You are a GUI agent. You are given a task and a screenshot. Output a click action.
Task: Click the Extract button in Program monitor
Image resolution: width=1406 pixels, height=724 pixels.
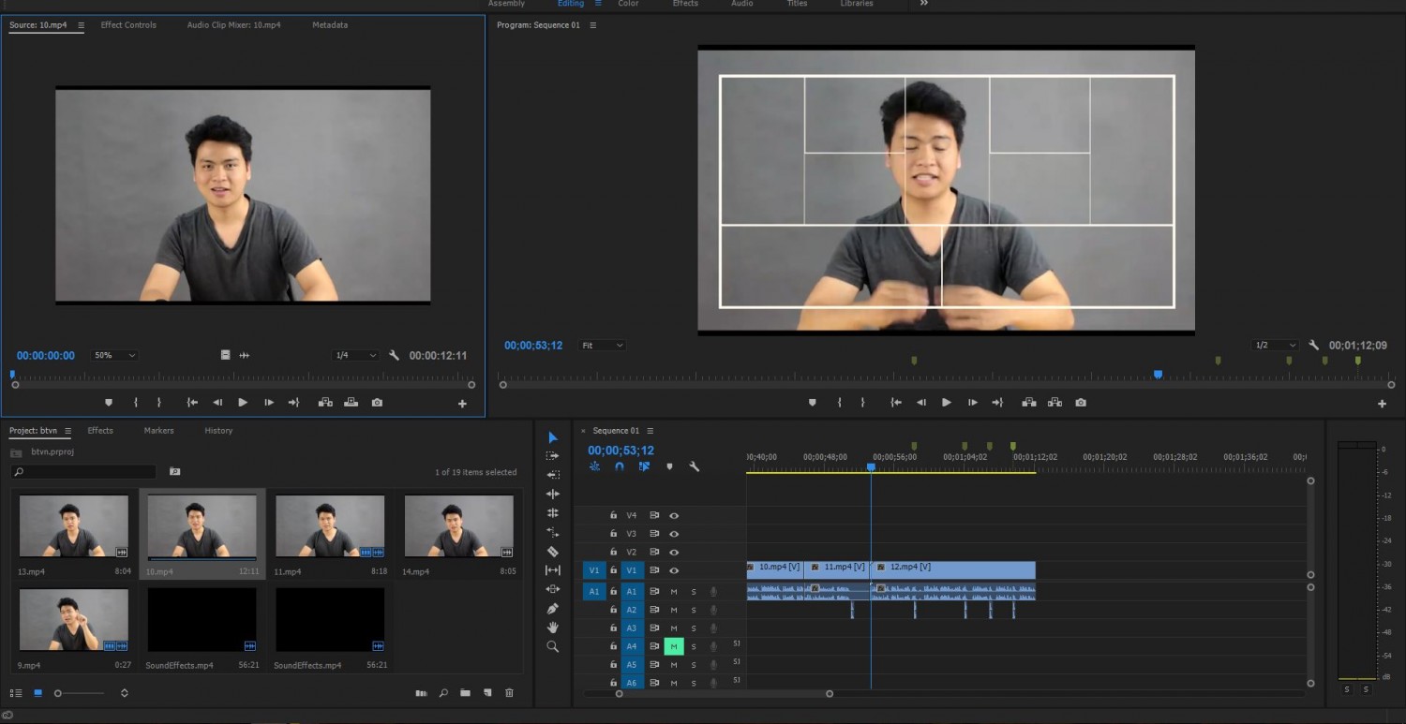[1054, 403]
